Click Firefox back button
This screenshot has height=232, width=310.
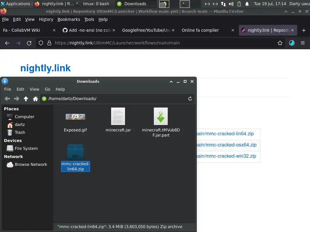[7, 43]
